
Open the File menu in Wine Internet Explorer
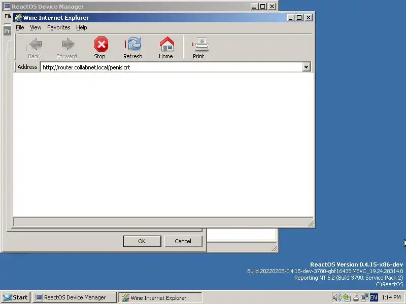20,27
